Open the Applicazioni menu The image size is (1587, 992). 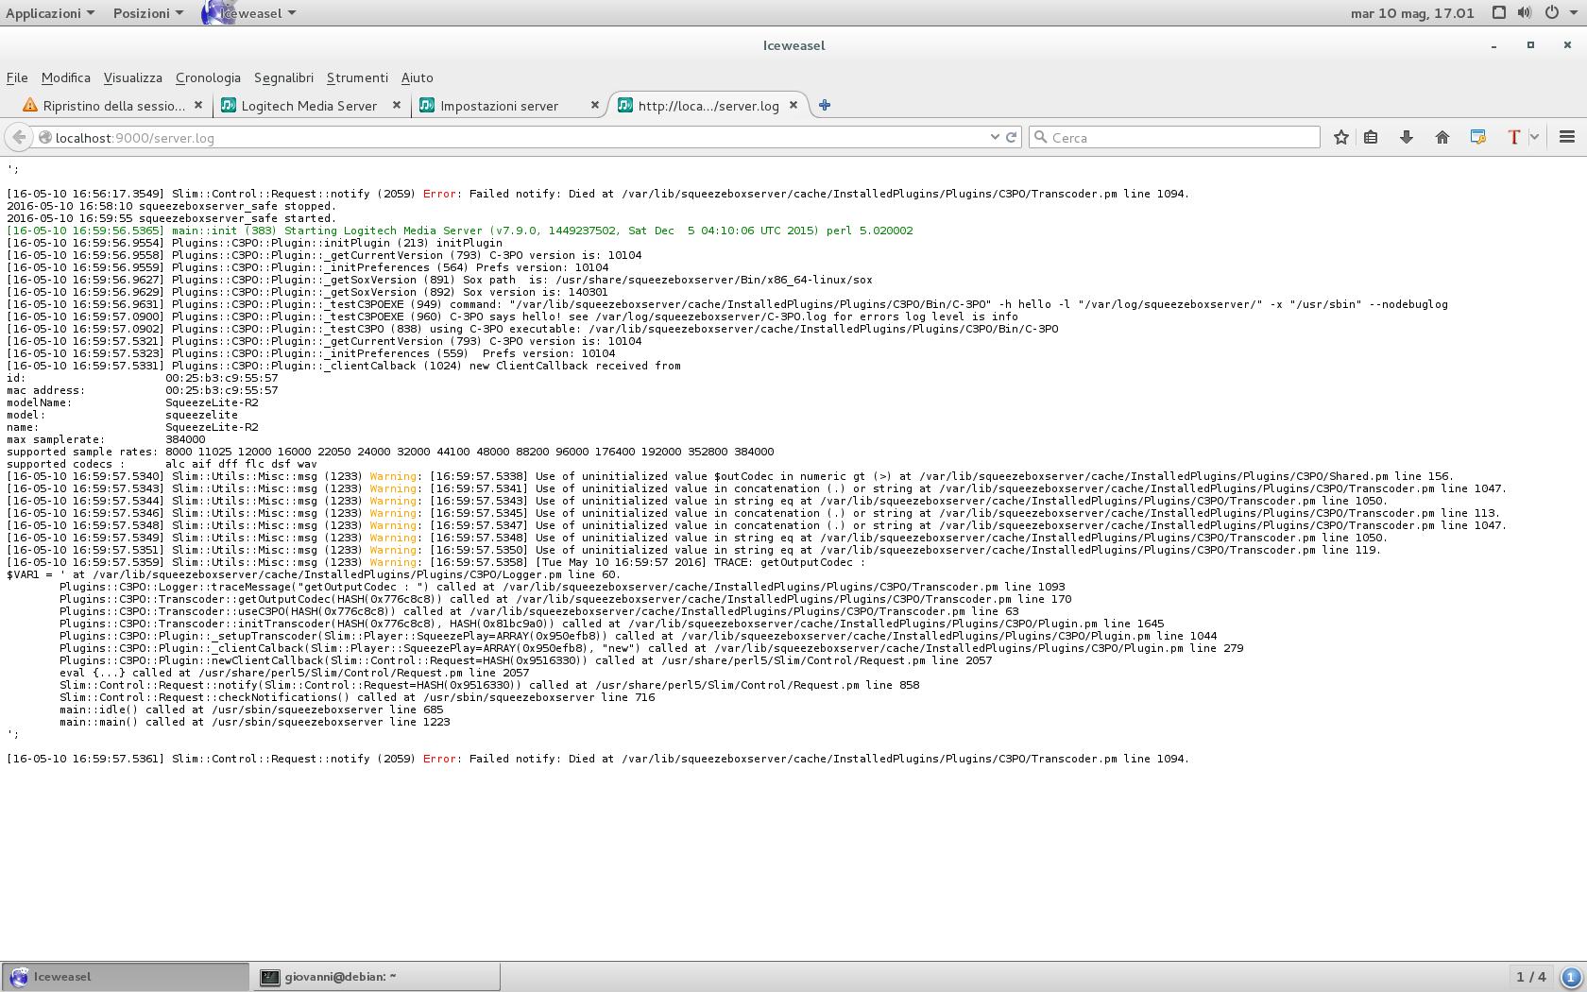click(x=49, y=13)
